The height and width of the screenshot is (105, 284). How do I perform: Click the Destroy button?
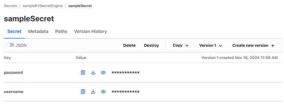pyautogui.click(x=151, y=45)
